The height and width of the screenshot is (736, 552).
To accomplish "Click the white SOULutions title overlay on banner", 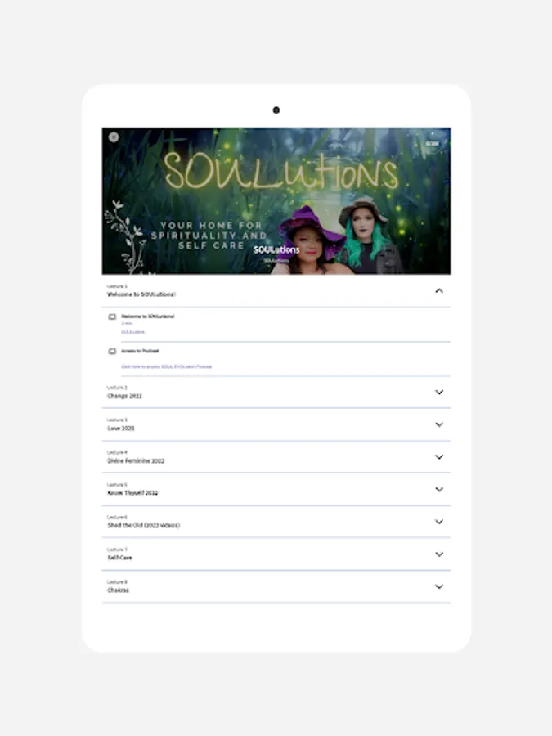I will (x=276, y=249).
